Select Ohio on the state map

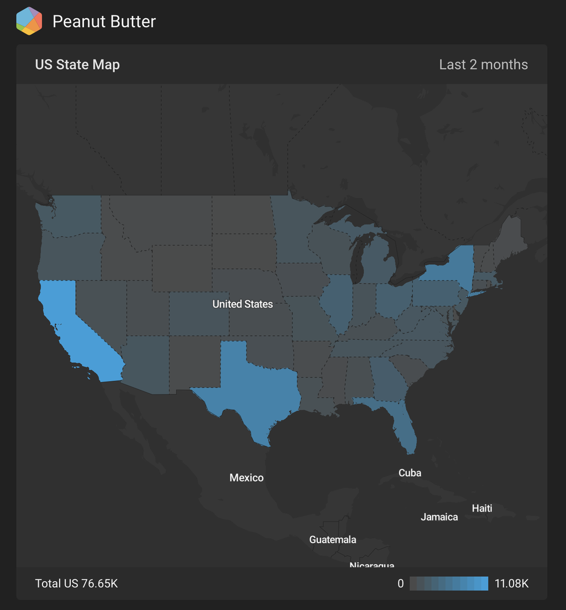click(x=394, y=299)
